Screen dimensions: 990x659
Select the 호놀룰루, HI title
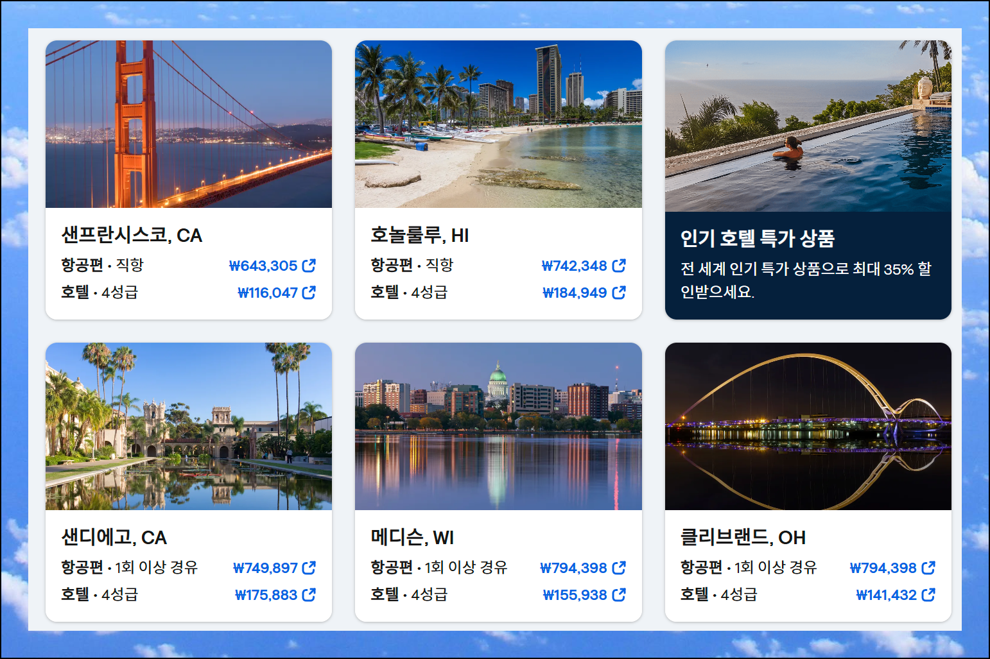pyautogui.click(x=420, y=235)
